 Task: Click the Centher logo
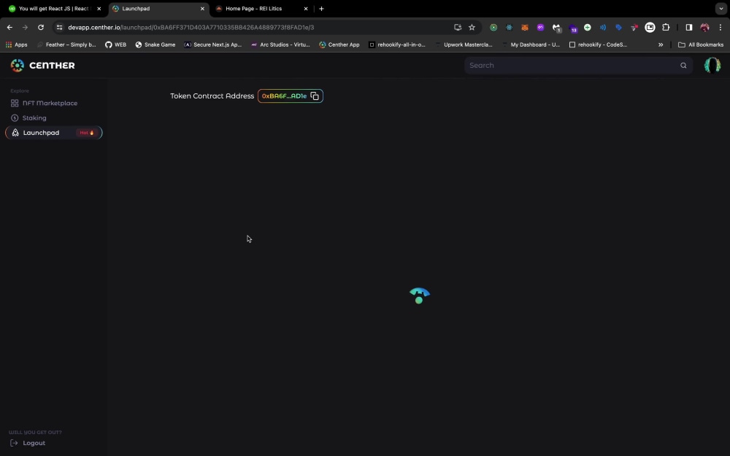[x=42, y=66]
